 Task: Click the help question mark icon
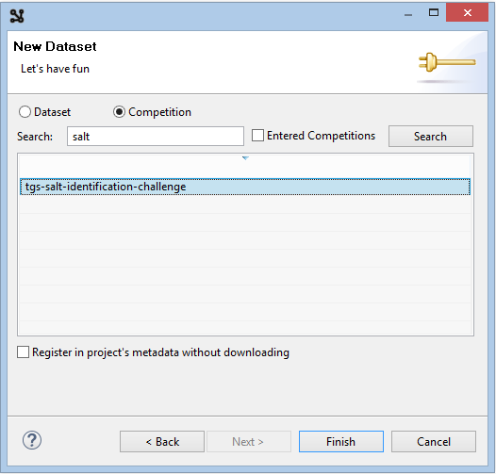[x=32, y=440]
